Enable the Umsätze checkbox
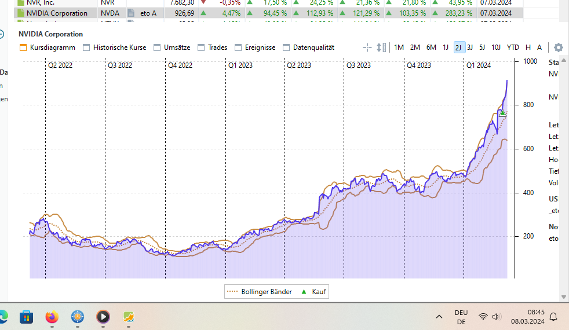The image size is (569, 330). (x=157, y=47)
